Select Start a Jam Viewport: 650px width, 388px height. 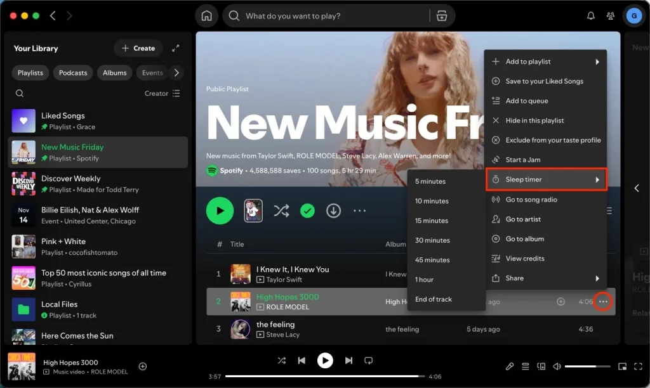click(545, 160)
